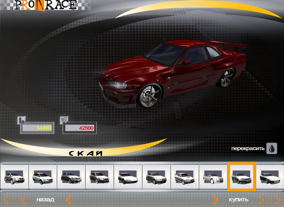Select the first car thumbnail in the strip
284x207 pixels.
coord(14,176)
